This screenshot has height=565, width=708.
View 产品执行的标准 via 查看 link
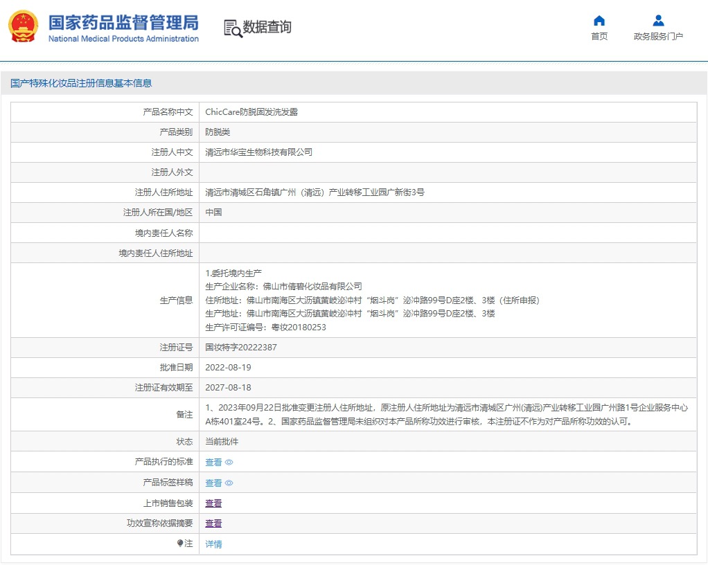213,463
